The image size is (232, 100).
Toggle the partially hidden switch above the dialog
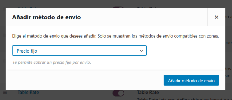click(118, 7)
